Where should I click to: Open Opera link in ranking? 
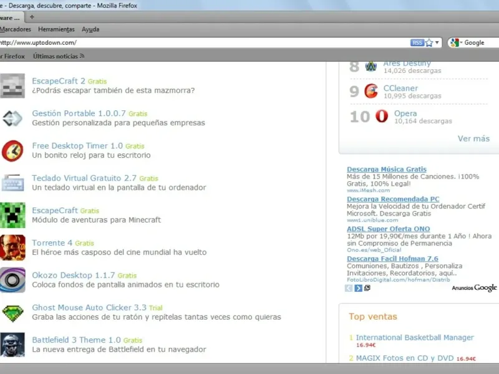[405, 113]
